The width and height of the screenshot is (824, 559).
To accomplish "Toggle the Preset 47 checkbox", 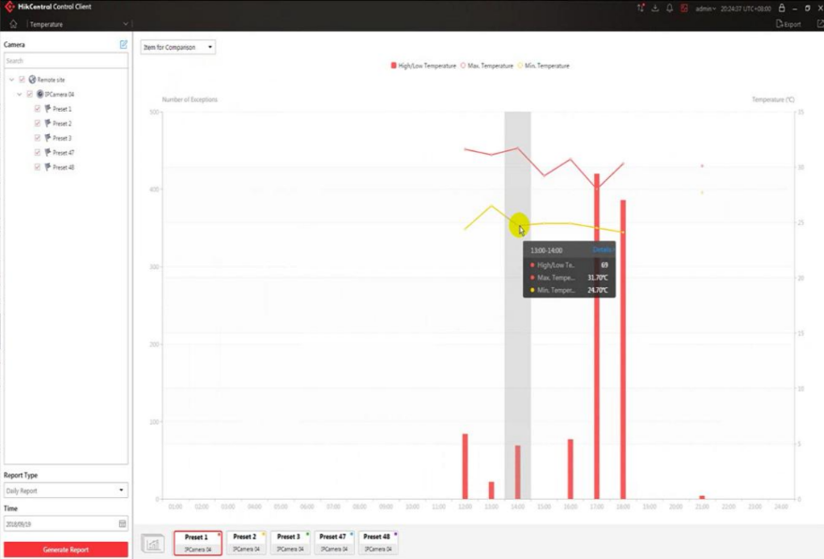I will [38, 152].
